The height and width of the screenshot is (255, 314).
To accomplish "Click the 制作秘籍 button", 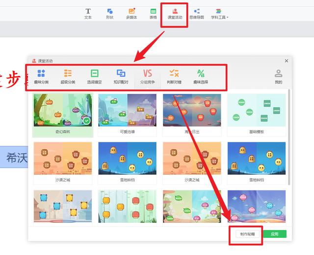I will [x=247, y=234].
